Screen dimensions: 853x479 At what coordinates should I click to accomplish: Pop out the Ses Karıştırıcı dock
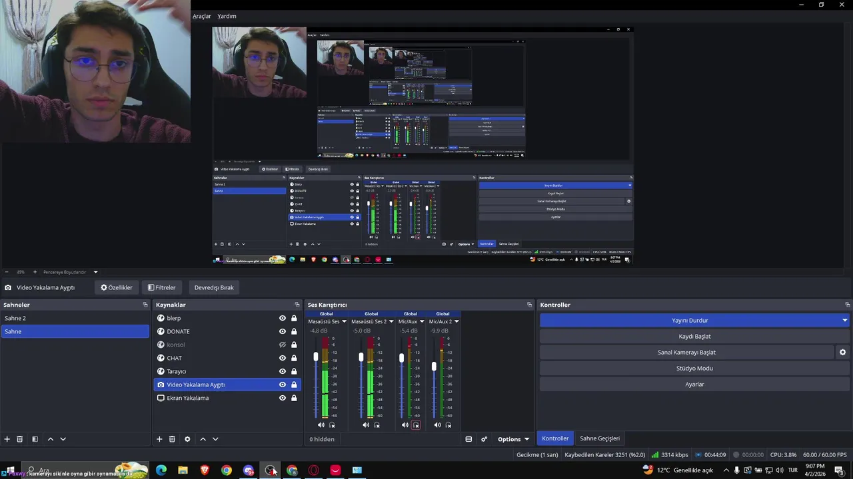530,305
